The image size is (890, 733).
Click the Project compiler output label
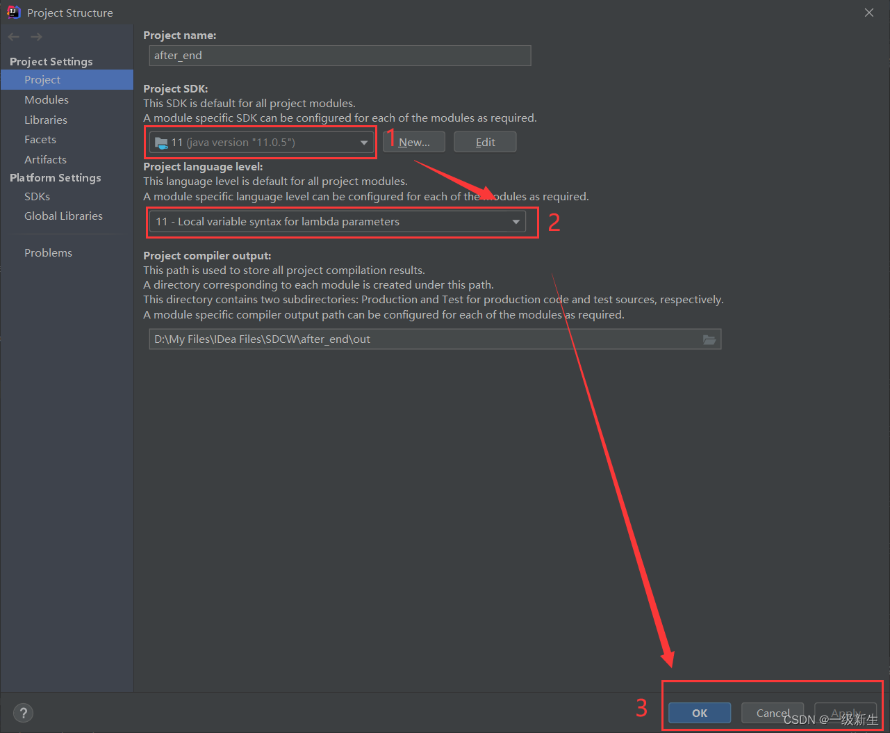pos(207,256)
